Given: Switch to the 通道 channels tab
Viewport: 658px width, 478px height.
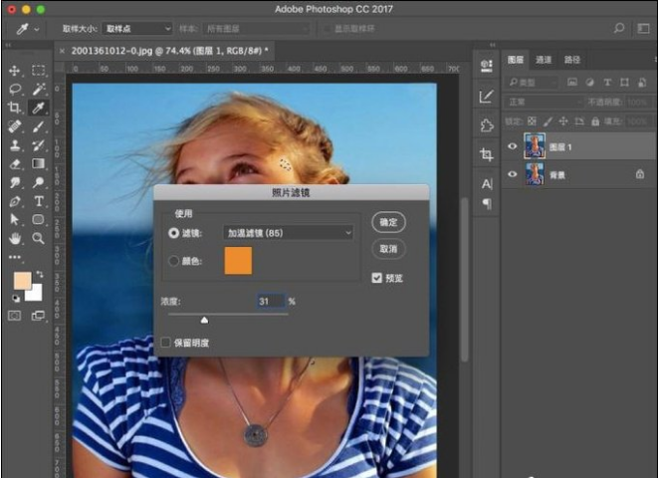Looking at the screenshot, I should click(544, 60).
